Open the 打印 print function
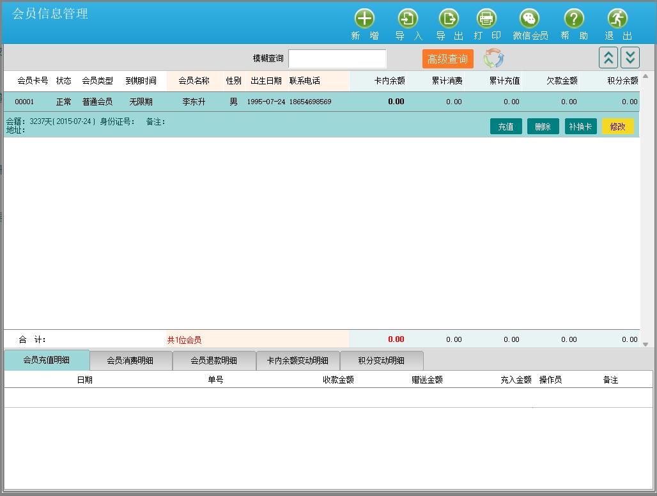Viewport: 657px width, 496px height. (x=487, y=19)
